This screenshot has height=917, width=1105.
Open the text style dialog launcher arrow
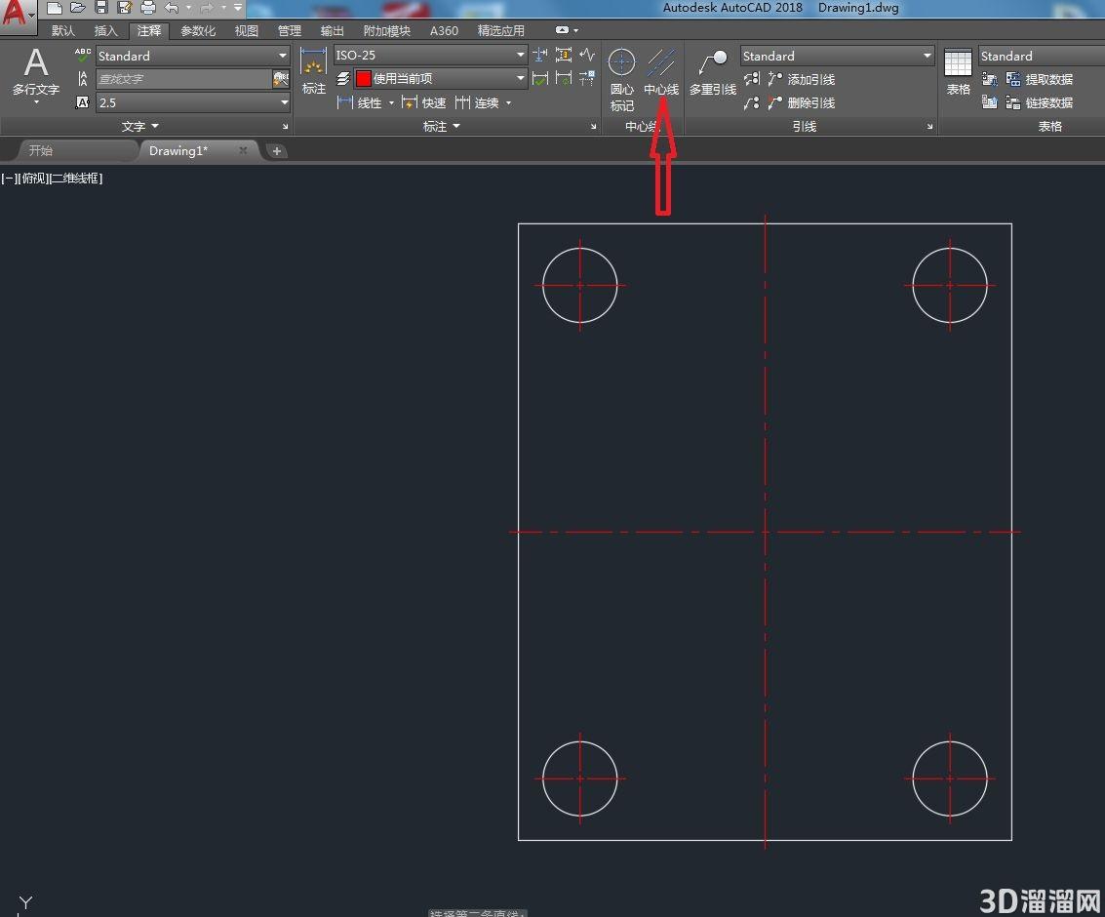286,127
